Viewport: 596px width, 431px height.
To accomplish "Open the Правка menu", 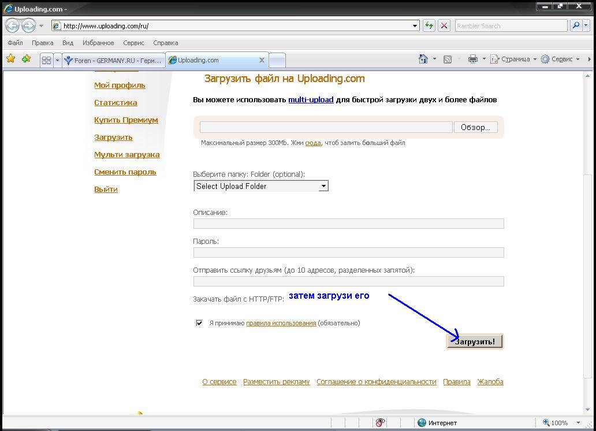I will pos(42,43).
